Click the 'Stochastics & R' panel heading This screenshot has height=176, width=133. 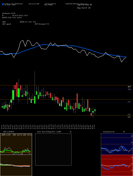click(x=109, y=132)
